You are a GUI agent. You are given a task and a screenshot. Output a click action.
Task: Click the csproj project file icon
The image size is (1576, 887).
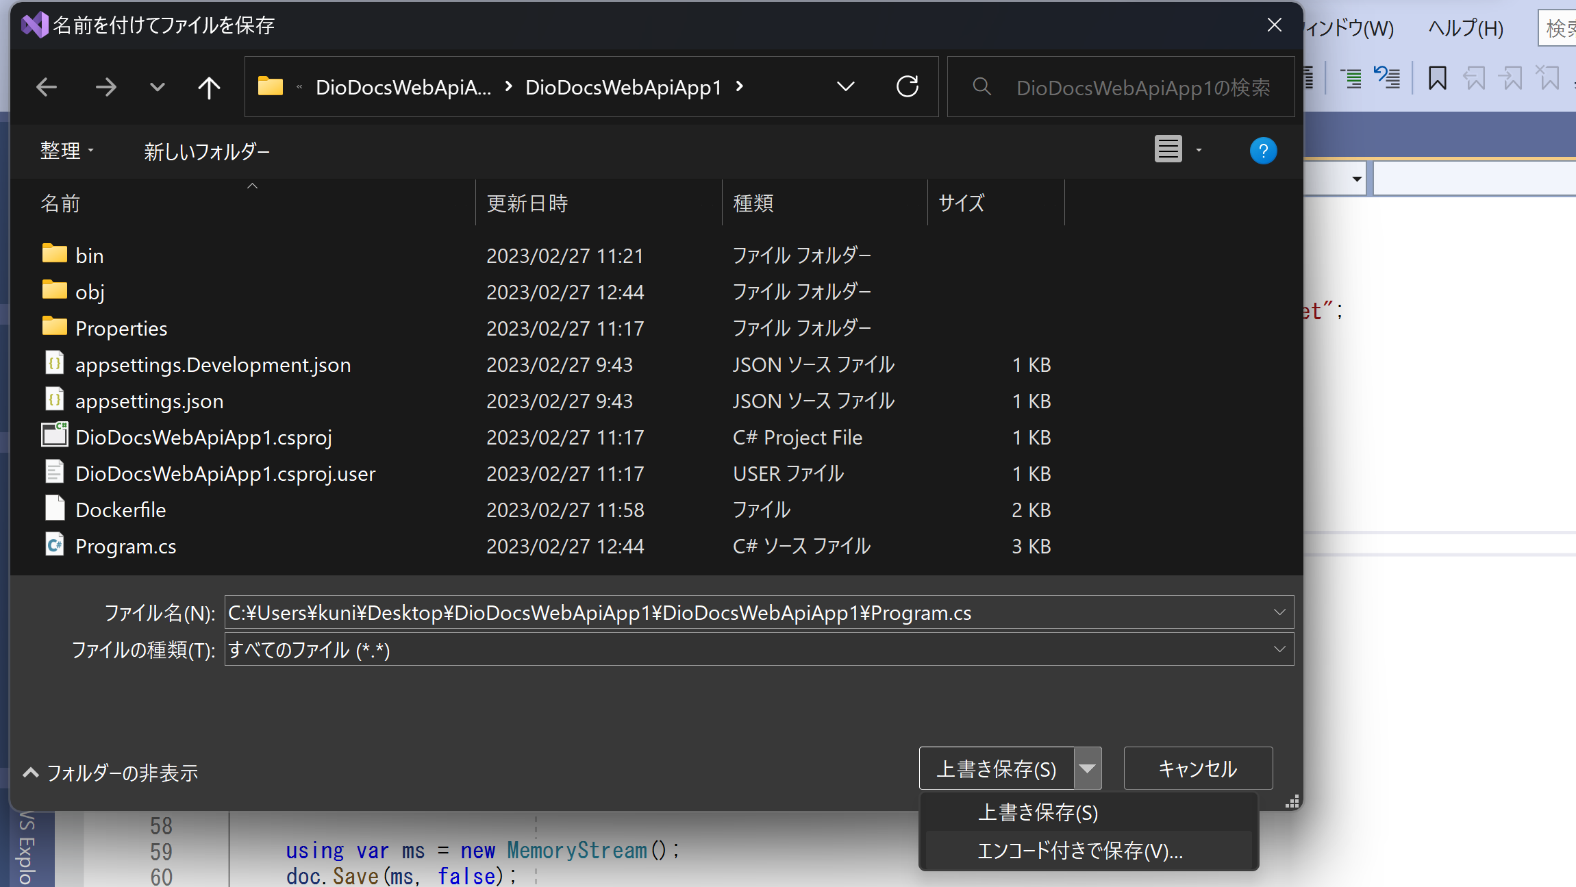pos(55,434)
